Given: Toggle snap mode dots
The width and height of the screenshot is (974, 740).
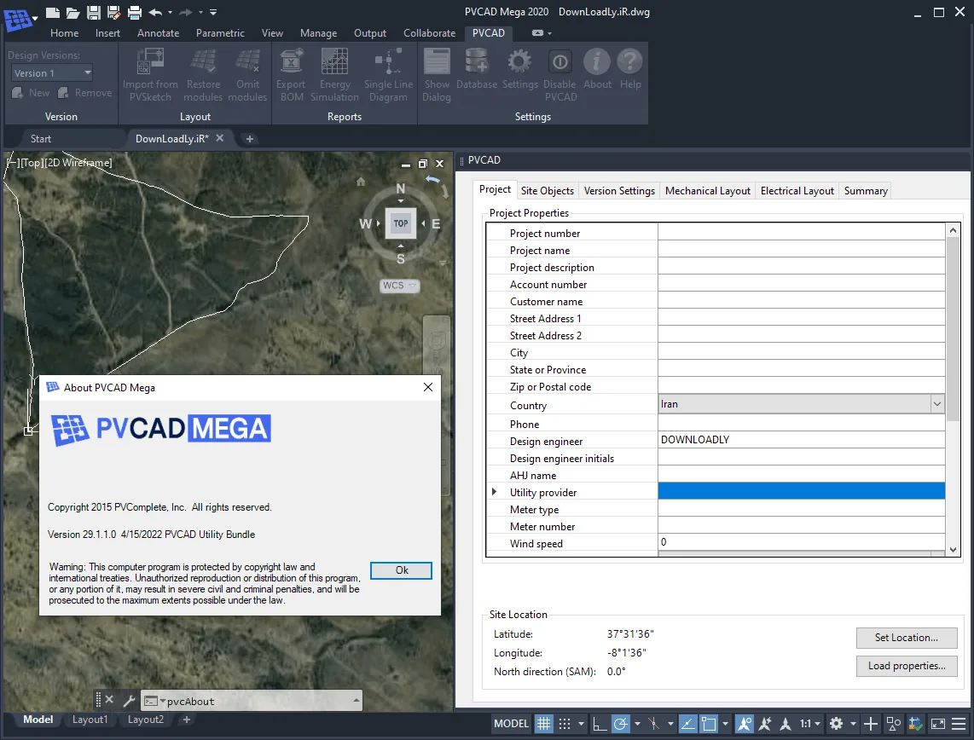Looking at the screenshot, I should pos(564,723).
